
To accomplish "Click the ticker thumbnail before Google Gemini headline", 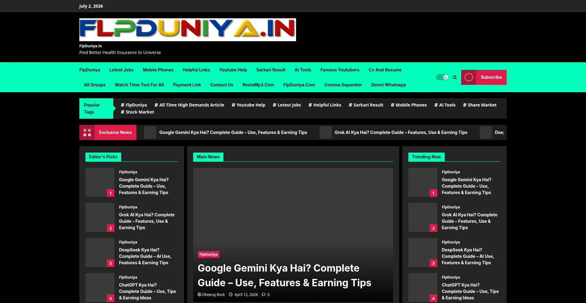I will coord(150,132).
